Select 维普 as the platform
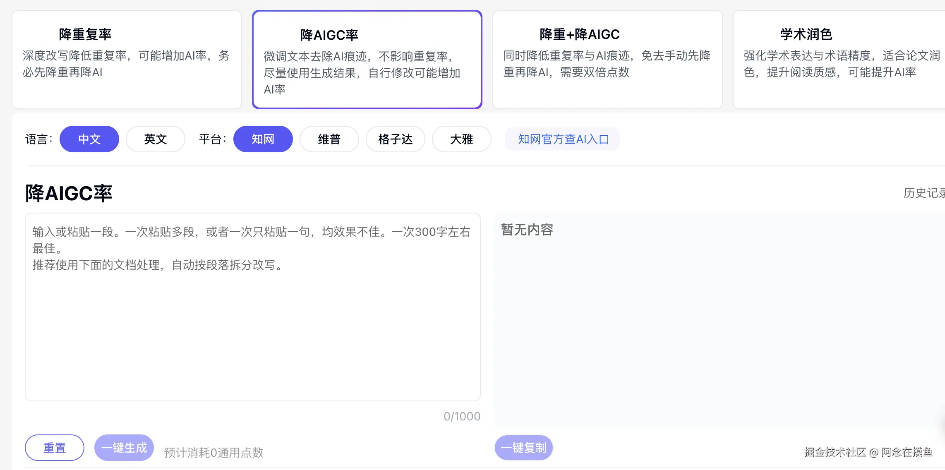 coord(329,139)
